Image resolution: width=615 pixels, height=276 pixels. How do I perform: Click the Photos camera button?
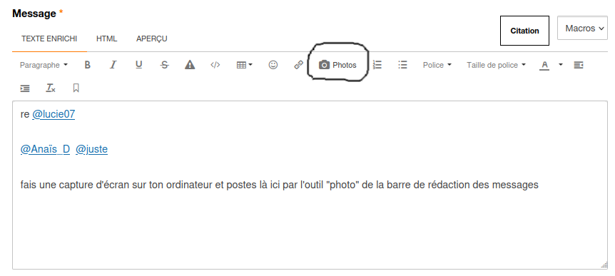pos(337,65)
